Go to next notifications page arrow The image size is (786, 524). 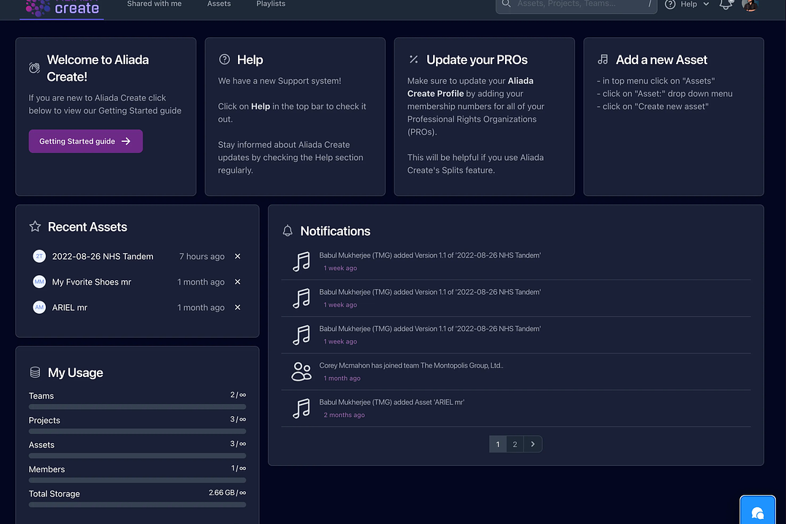pyautogui.click(x=533, y=444)
